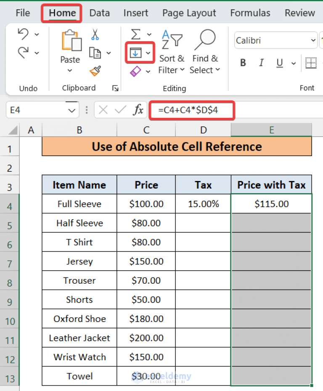Open the Fill options dropdown arrow
Image resolution: width=323 pixels, height=391 pixels.
[x=147, y=53]
